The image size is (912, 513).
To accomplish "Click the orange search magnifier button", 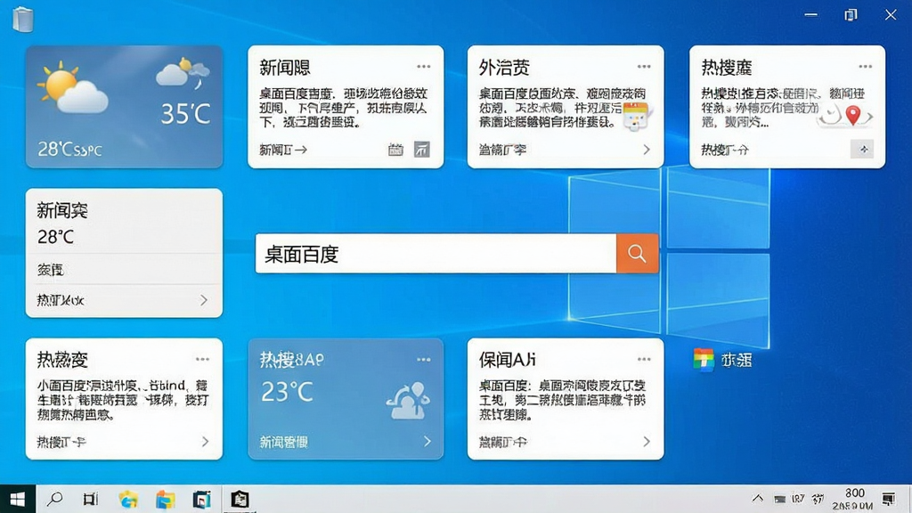I will pos(637,254).
